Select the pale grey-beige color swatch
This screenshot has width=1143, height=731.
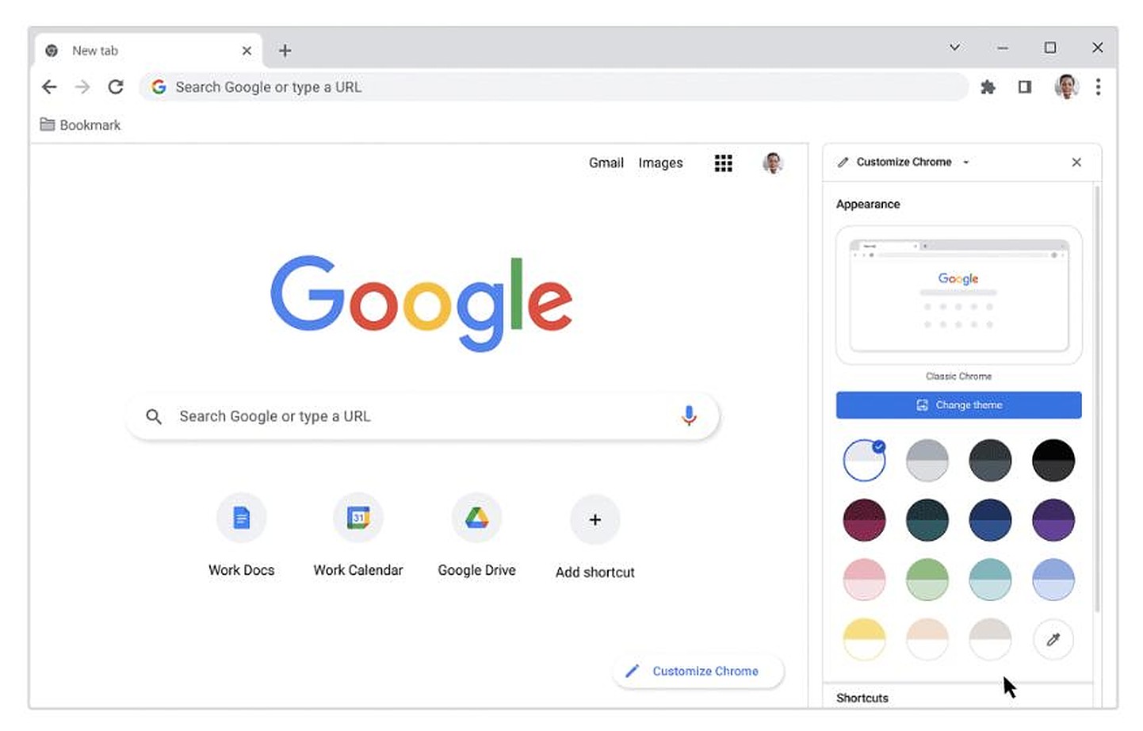(990, 639)
